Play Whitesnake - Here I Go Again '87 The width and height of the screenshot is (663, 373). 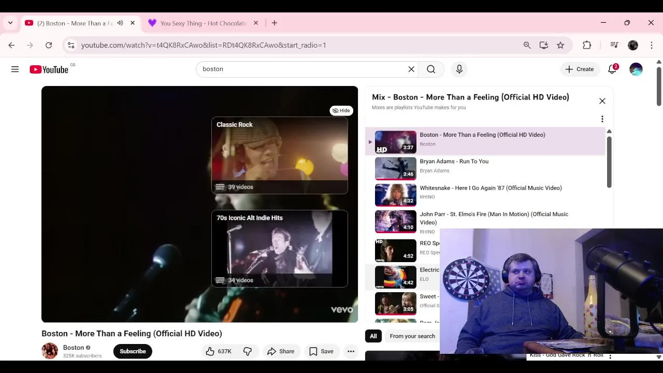point(485,195)
